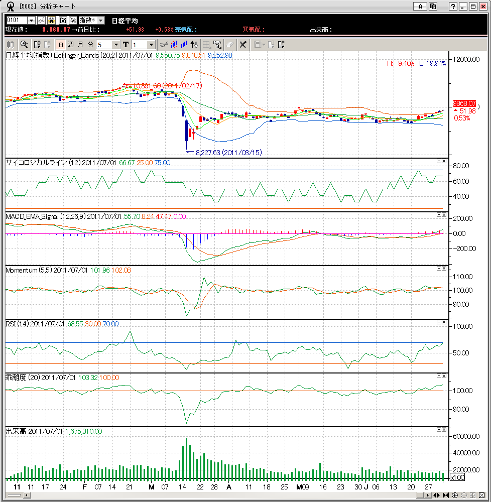Expand the minute interval dropdown showing 5
491x502 pixels.
pos(116,45)
